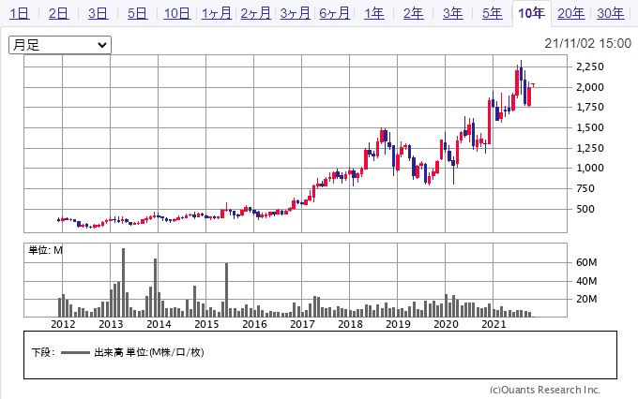The width and height of the screenshot is (638, 399).
Task: Open the 5年 chart range
Action: pos(493,13)
